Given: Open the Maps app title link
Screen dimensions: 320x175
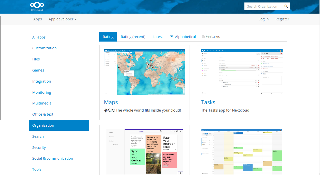Looking at the screenshot, I should tap(111, 102).
